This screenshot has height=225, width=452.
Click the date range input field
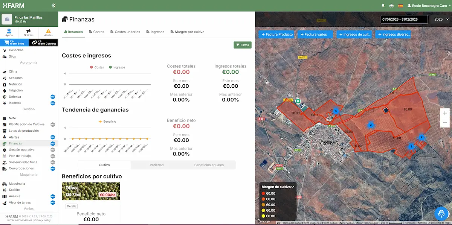[x=404, y=19]
